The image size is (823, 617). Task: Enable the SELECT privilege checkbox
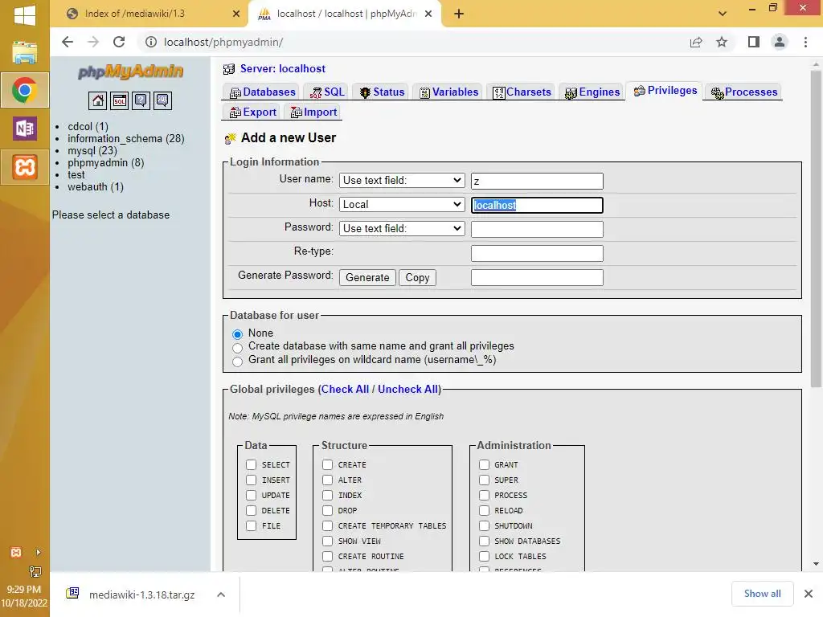tap(251, 465)
